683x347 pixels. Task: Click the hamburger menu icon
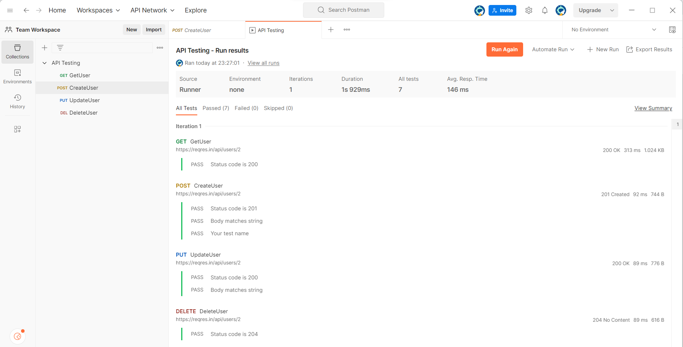tap(10, 10)
